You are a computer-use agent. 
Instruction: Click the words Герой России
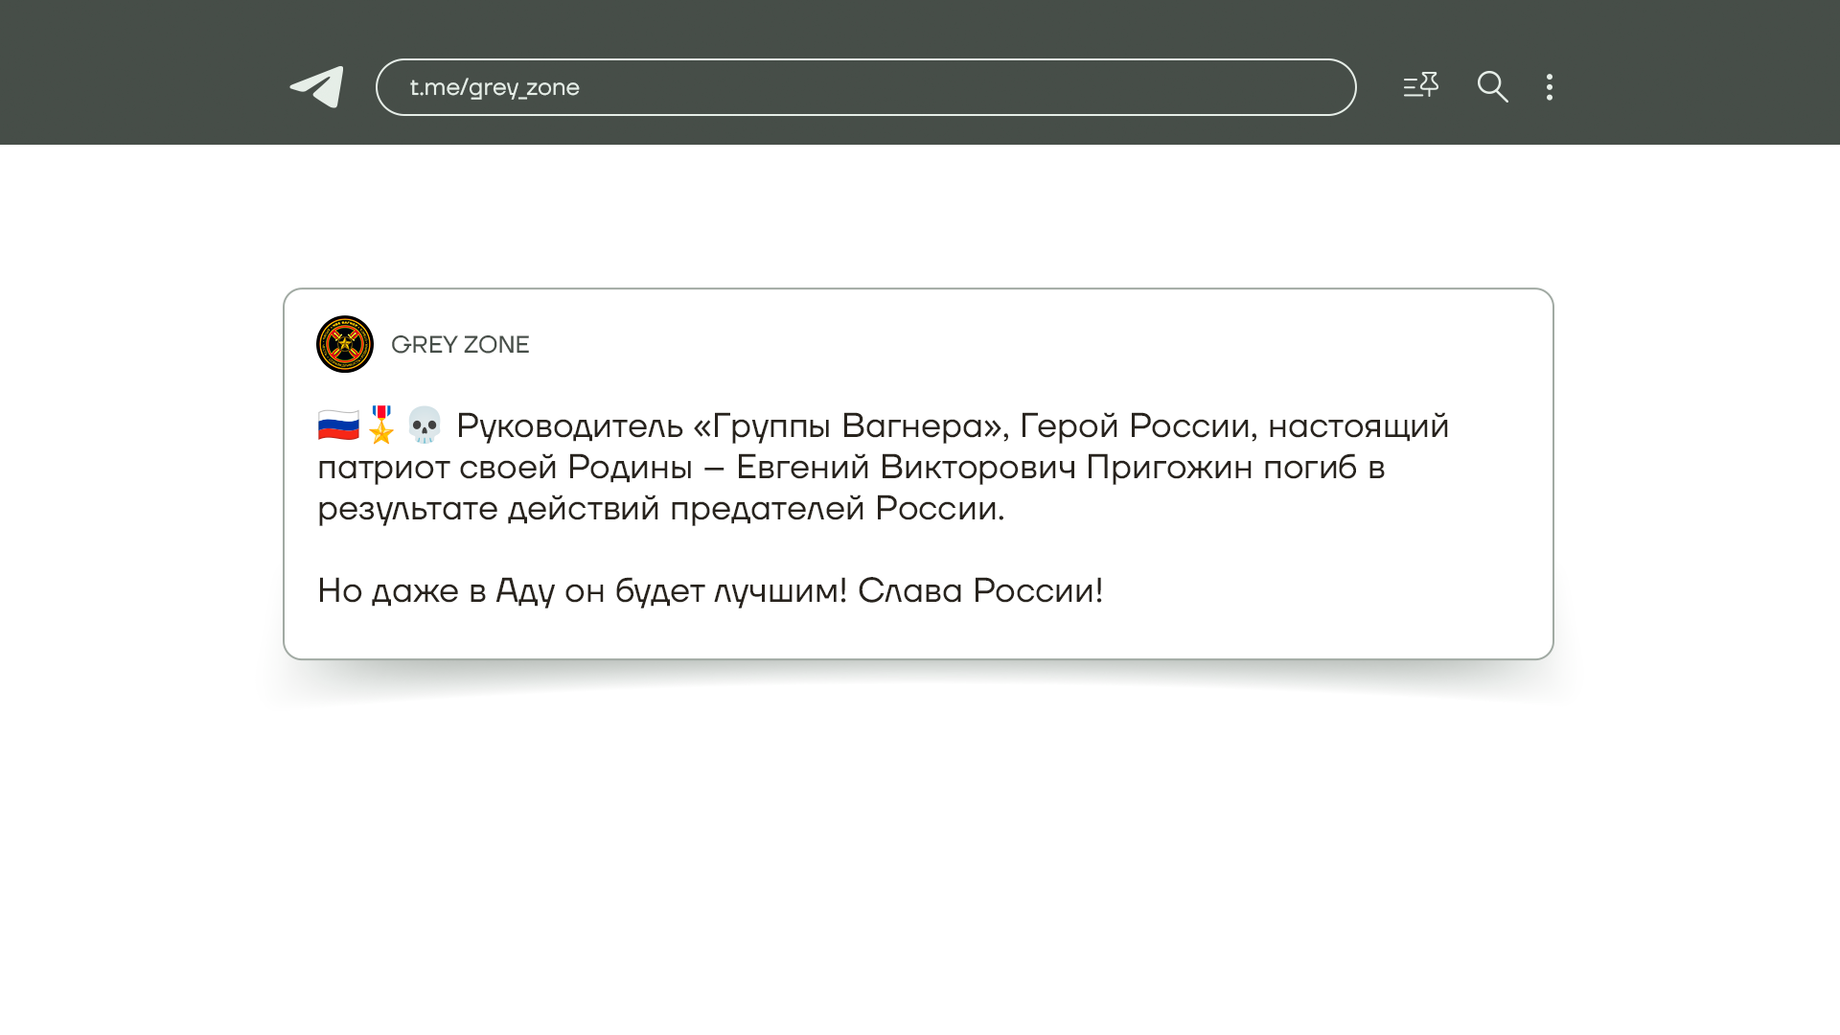click(x=1136, y=426)
